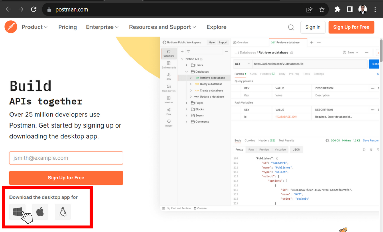The image size is (383, 232).
Task: Open the Chrome profile avatar
Action: pyautogui.click(x=362, y=9)
